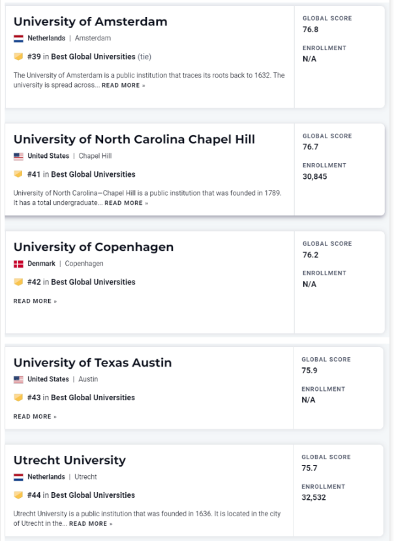Image resolution: width=394 pixels, height=541 pixels.
Task: Click the United States flag beside Austin
Action: tap(18, 380)
